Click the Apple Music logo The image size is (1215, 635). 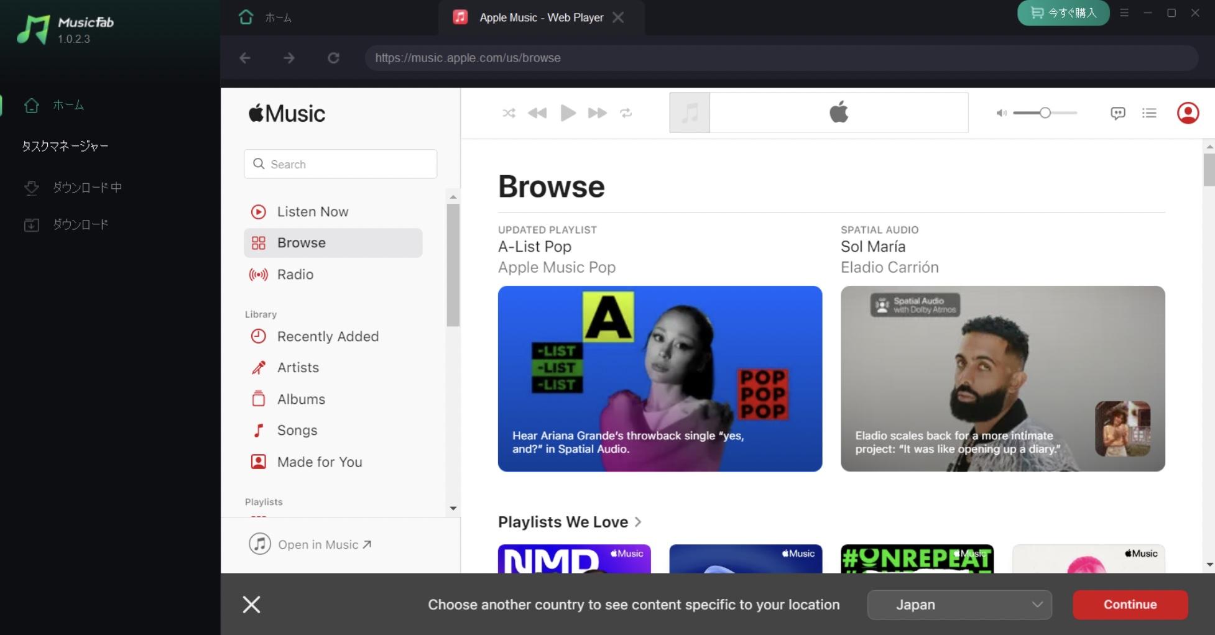coord(287,114)
